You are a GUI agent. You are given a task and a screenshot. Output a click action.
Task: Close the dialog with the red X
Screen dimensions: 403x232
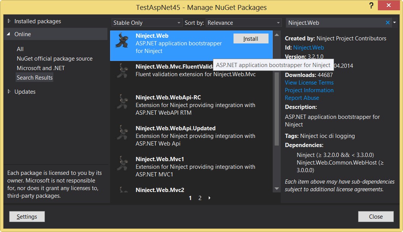click(x=389, y=5)
